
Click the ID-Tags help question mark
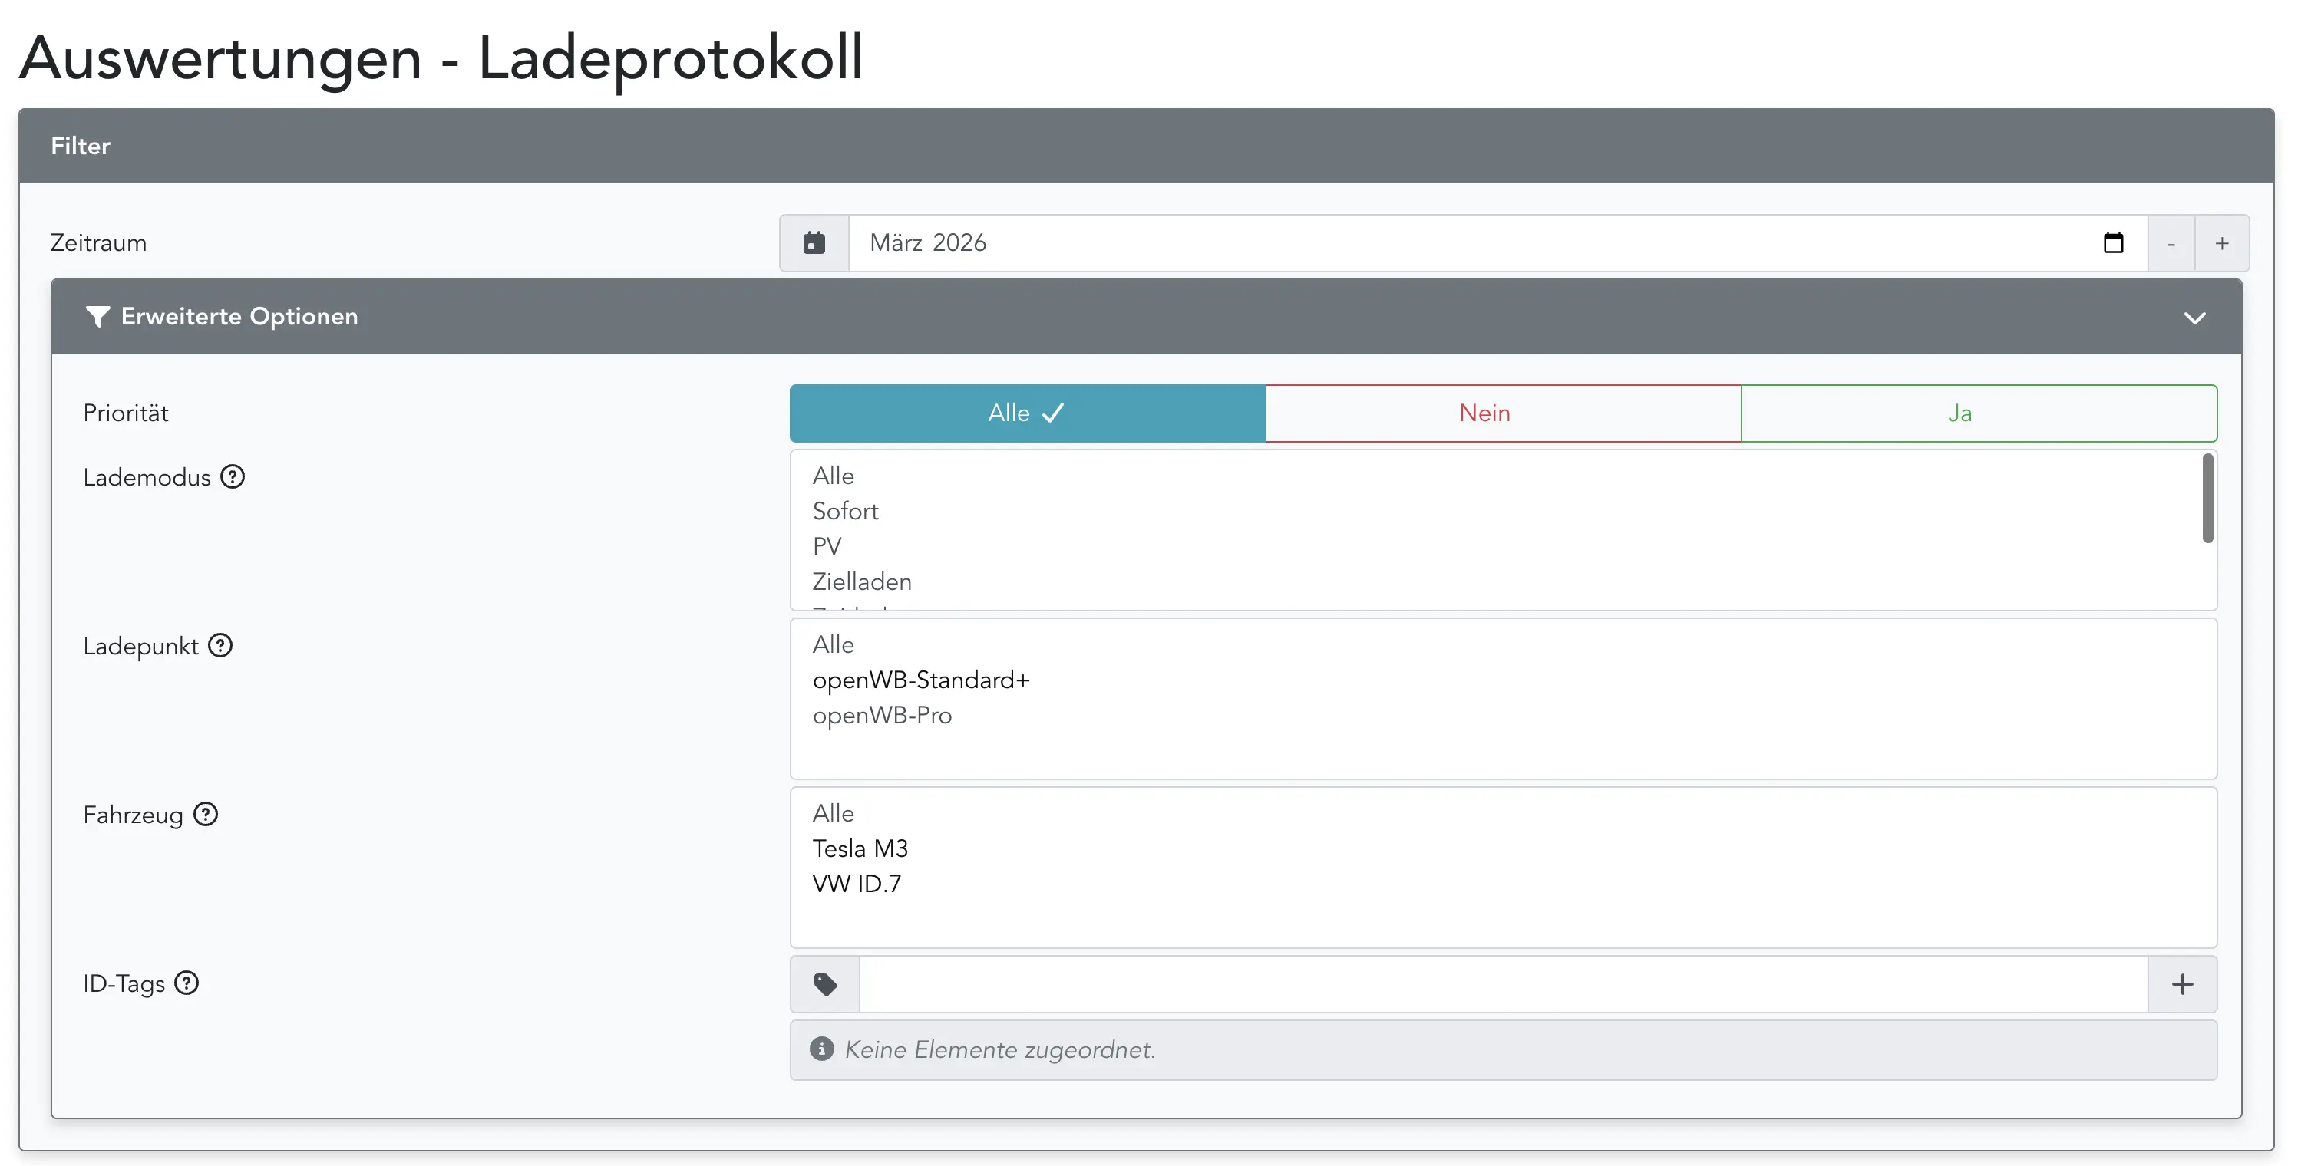pos(187,983)
